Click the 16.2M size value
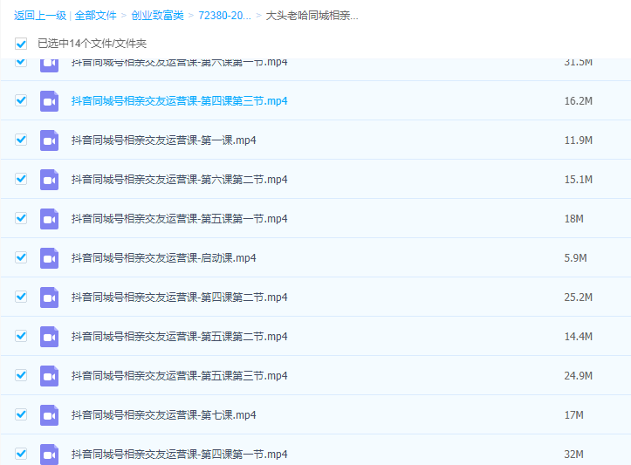Image resolution: width=631 pixels, height=465 pixels. point(579,101)
